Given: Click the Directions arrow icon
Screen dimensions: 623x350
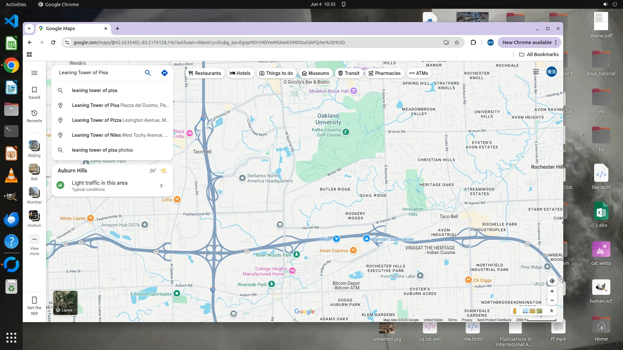Looking at the screenshot, I should [165, 73].
